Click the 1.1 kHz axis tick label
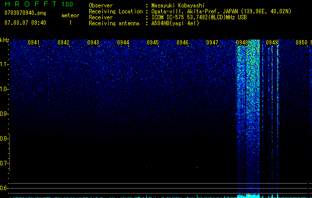 coord(4,64)
